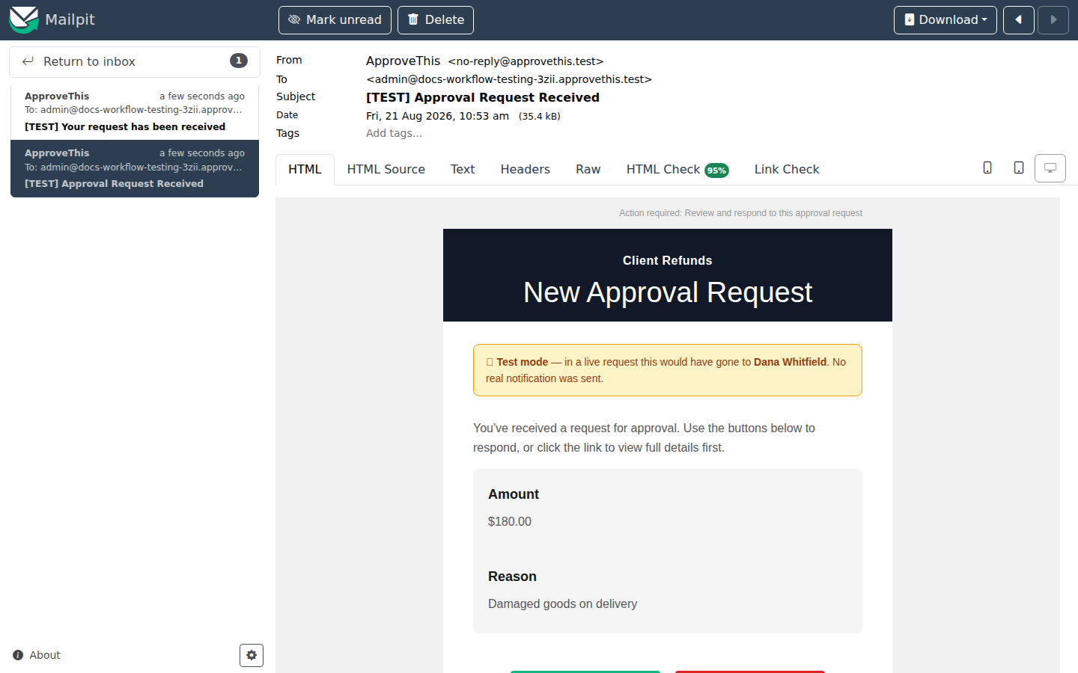Click the recipient address admin@docs-workflow-testing
The width and height of the screenshot is (1078, 673).
(509, 79)
